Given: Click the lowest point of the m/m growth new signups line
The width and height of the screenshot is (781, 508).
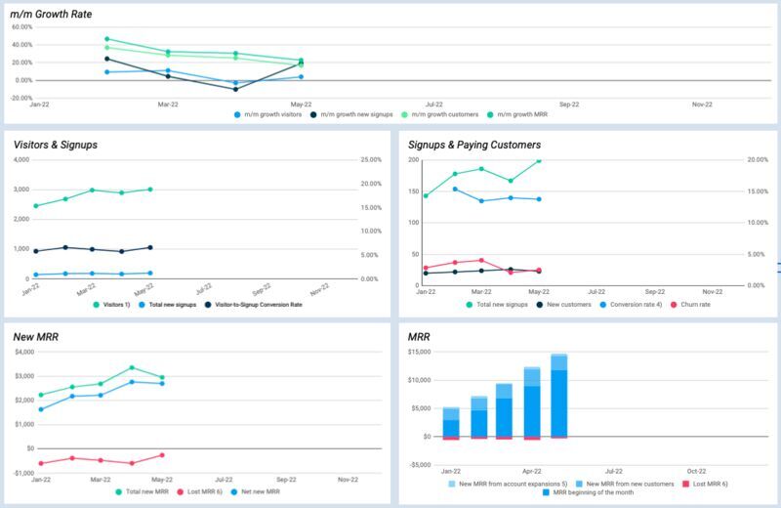Looking at the screenshot, I should [x=235, y=89].
